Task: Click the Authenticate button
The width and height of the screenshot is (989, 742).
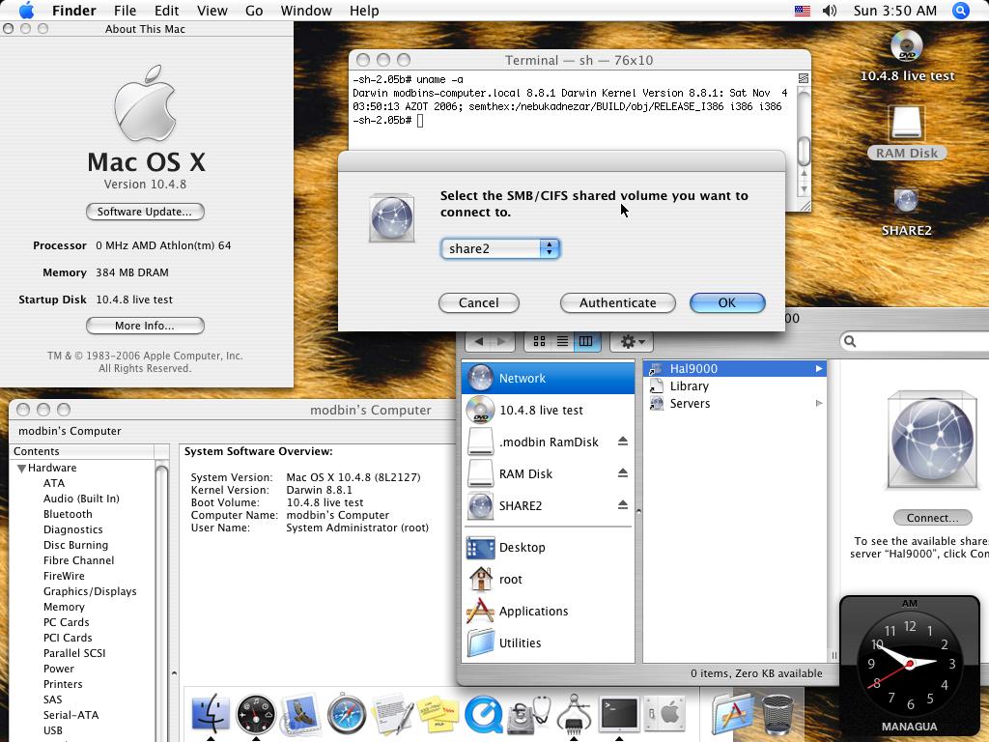Action: pyautogui.click(x=617, y=302)
